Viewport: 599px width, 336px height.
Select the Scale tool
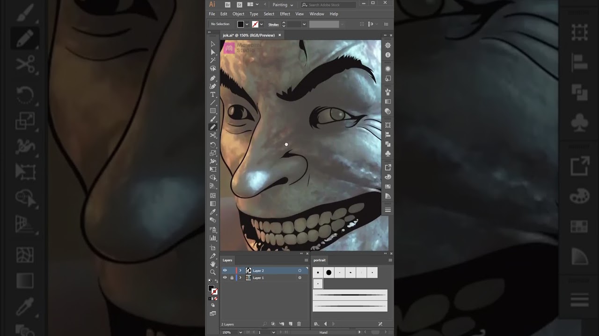[x=213, y=153]
